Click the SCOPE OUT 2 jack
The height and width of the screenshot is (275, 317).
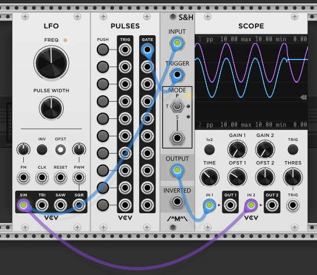pos(272,205)
